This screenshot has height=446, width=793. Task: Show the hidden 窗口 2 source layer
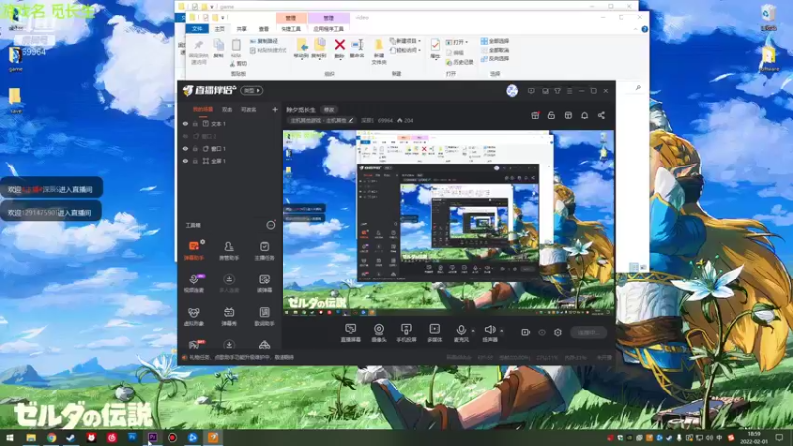coord(185,136)
